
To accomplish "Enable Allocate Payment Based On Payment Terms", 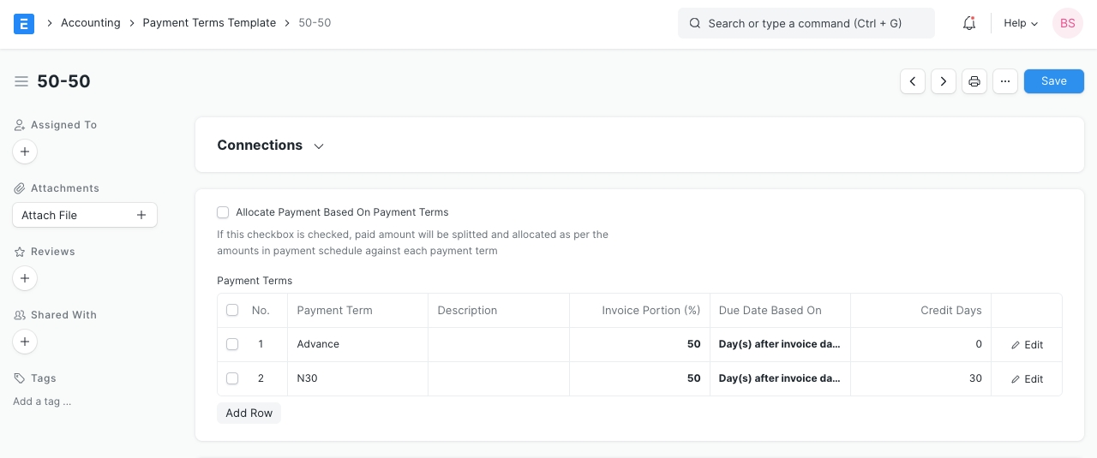I will point(223,212).
